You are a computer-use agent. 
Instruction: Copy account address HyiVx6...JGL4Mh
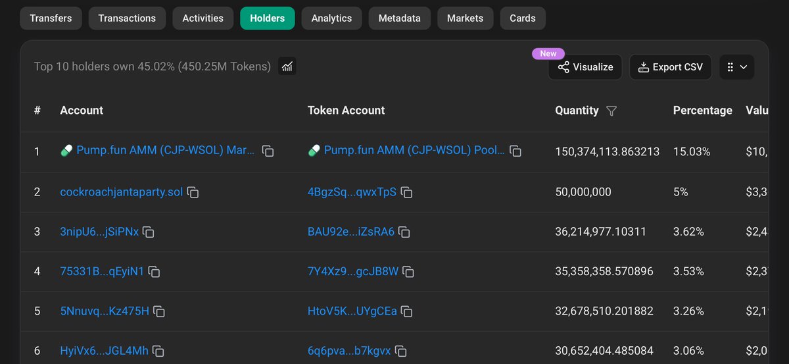tap(158, 351)
